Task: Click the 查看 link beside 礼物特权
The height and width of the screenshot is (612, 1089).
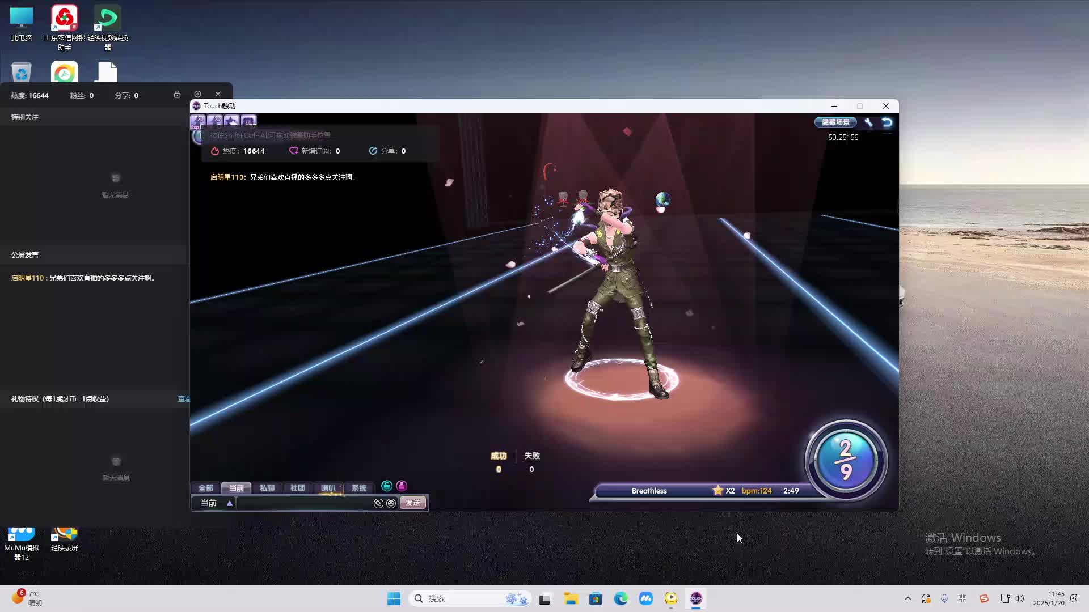Action: (184, 399)
